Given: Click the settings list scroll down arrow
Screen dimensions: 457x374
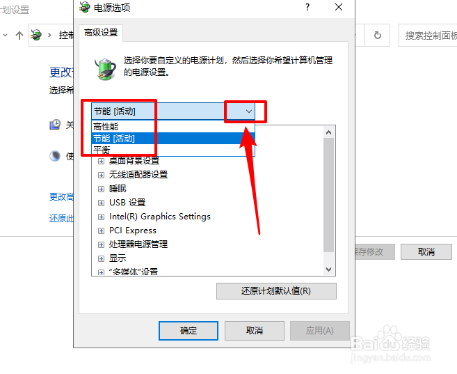Looking at the screenshot, I should (329, 270).
